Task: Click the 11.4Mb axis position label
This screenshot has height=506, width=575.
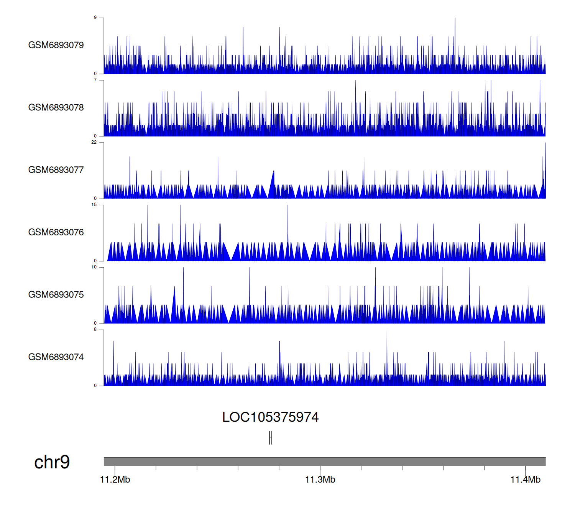Action: click(525, 480)
